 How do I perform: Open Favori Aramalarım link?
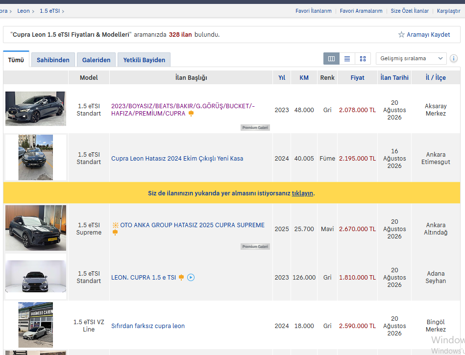point(361,11)
